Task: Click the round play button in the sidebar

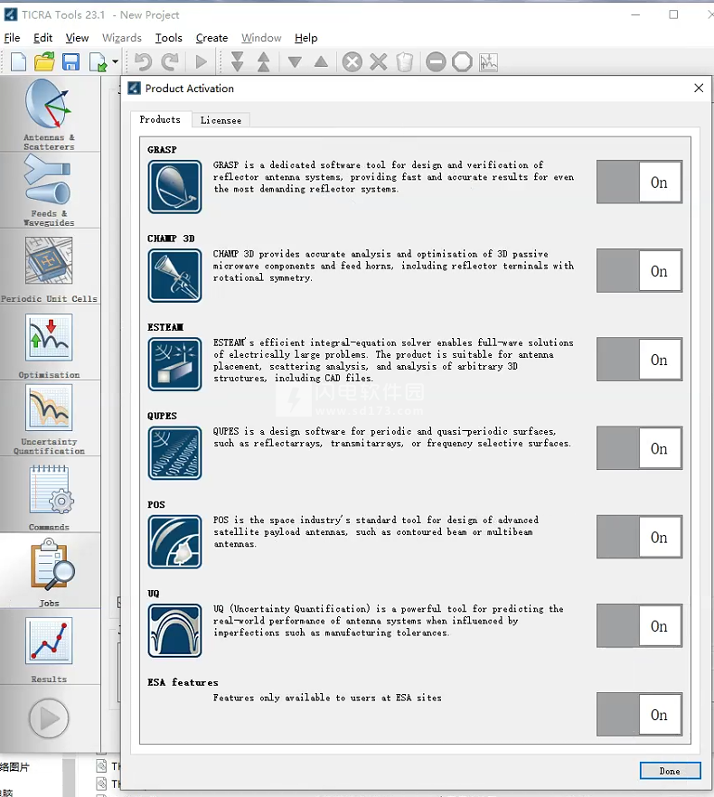Action: pos(49,719)
